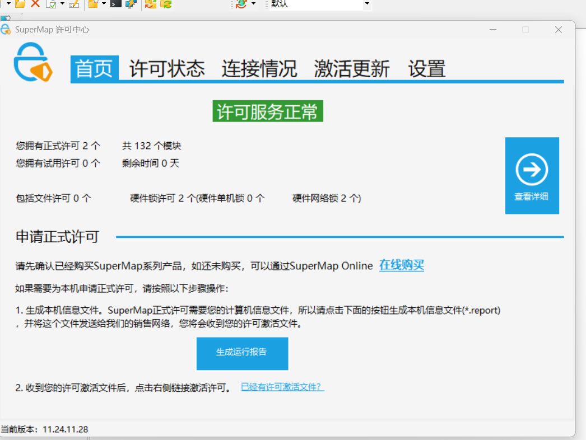Click the green refresh folder toolbar icon

tap(166, 4)
